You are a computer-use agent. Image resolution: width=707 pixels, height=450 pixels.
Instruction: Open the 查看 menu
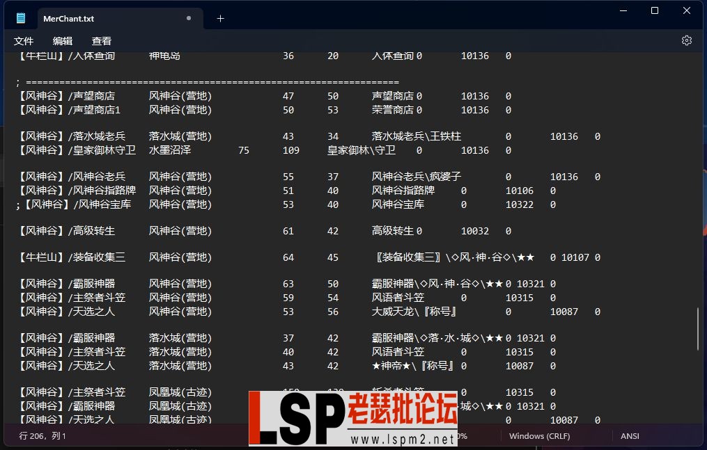tap(102, 41)
